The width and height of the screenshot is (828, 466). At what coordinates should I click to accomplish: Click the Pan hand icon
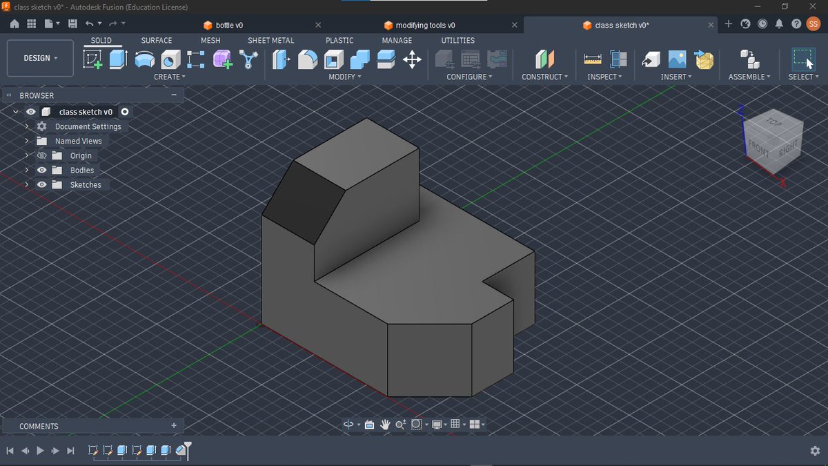385,425
